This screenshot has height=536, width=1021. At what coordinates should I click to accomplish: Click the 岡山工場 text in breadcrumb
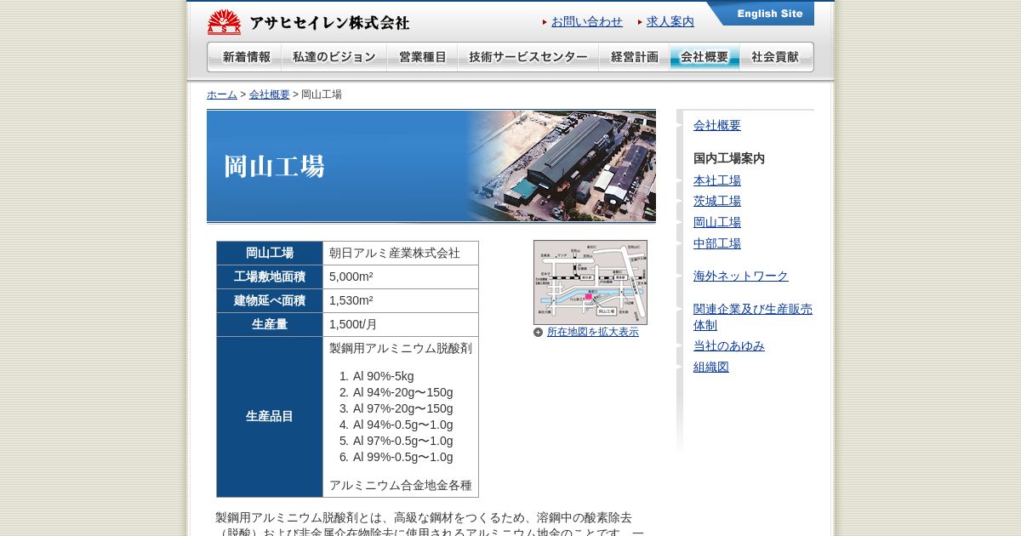[322, 94]
